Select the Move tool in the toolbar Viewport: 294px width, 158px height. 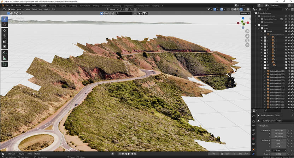(x=5, y=31)
